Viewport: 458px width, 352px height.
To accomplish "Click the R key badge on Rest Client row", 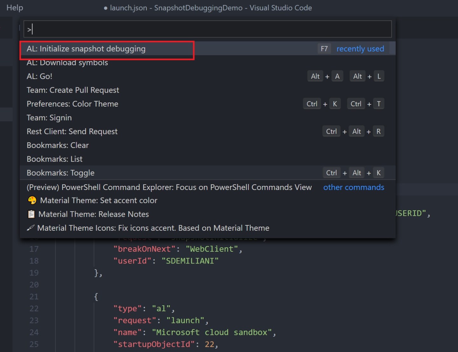I will click(x=378, y=131).
